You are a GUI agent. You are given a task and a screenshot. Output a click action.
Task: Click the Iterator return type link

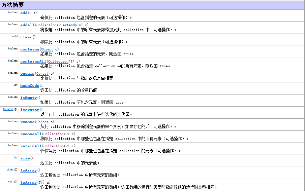pyautogui.click(x=8, y=109)
